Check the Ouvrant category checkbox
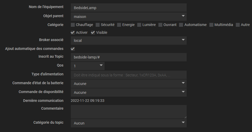The width and height of the screenshot is (252, 132). pos(161,25)
